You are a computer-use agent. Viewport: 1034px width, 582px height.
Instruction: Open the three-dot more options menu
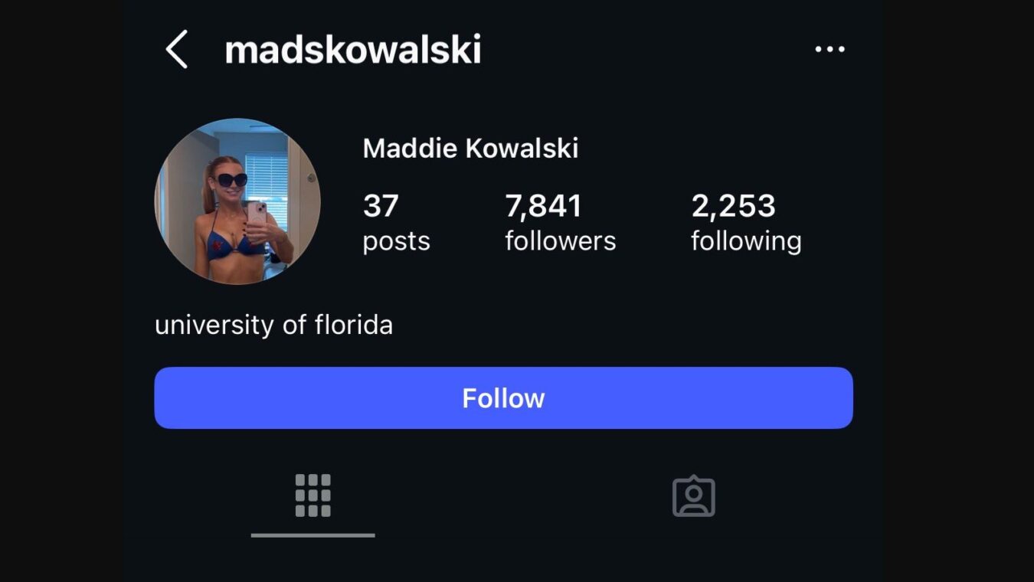point(829,50)
